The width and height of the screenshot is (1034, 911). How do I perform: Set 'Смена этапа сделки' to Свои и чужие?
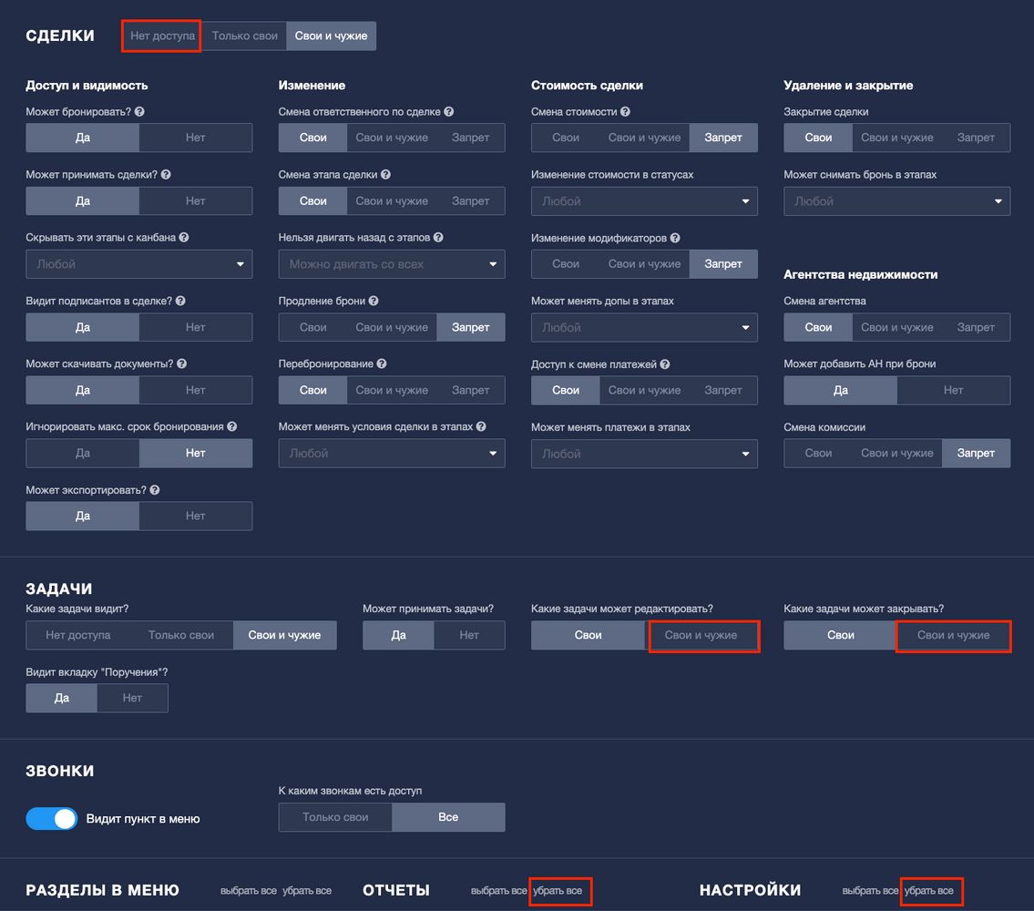click(392, 200)
